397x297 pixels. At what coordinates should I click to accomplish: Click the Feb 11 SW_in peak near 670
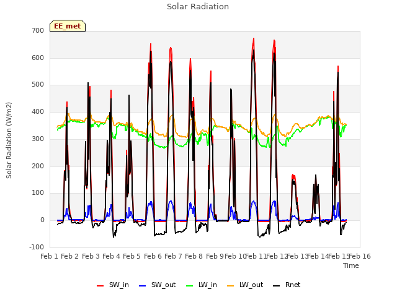point(254,38)
